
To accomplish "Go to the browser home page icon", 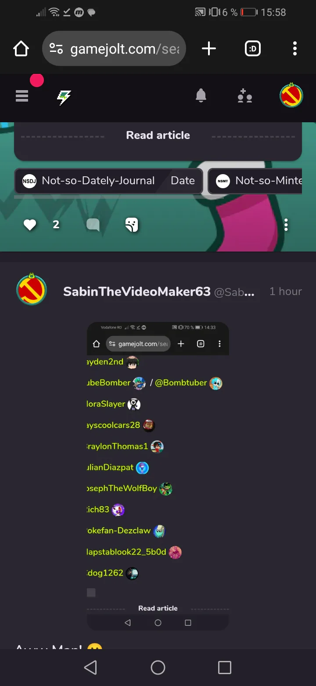I will (21, 48).
